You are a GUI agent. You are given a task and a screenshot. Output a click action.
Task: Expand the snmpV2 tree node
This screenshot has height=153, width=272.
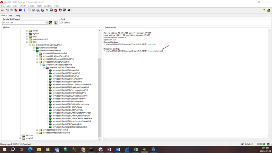(20, 138)
